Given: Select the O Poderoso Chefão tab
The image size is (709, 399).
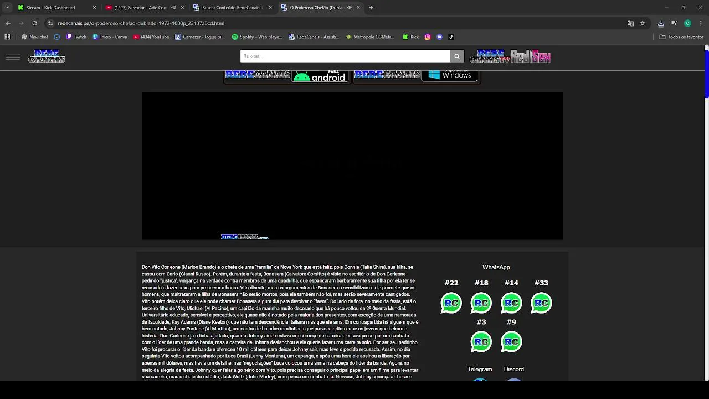Looking at the screenshot, I should pos(320,8).
